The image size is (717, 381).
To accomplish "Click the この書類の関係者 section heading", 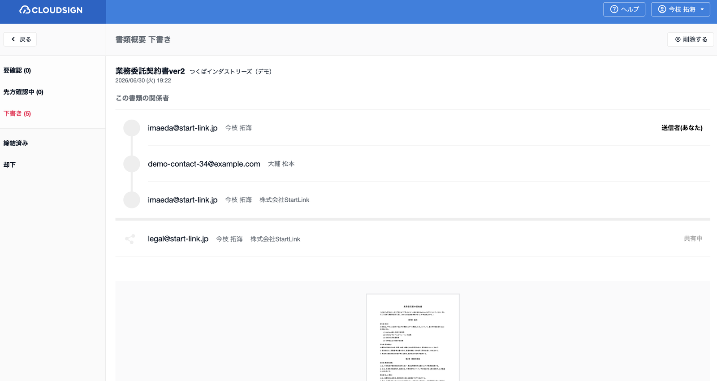I will (x=142, y=98).
